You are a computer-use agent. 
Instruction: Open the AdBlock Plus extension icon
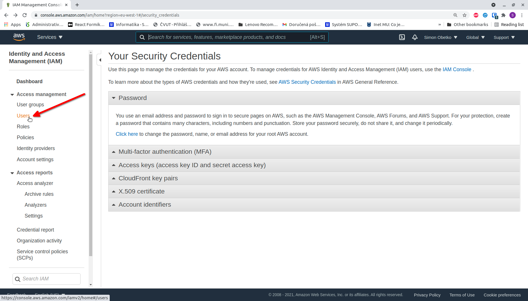point(476,15)
